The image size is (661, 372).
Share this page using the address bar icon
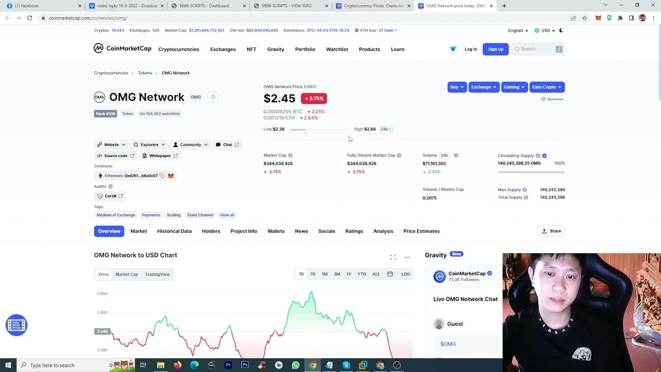coord(573,18)
